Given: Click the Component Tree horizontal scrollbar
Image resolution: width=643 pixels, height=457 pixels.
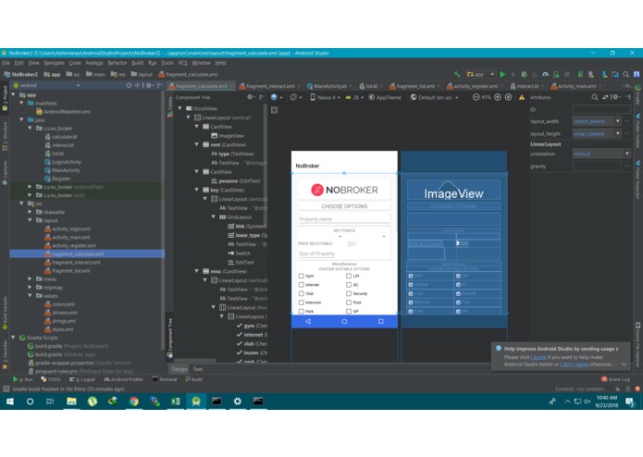Looking at the screenshot, I should pyautogui.click(x=195, y=360).
